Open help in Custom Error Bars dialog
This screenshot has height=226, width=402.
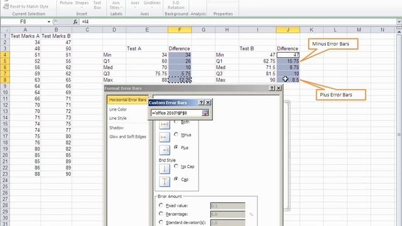pyautogui.click(x=202, y=102)
